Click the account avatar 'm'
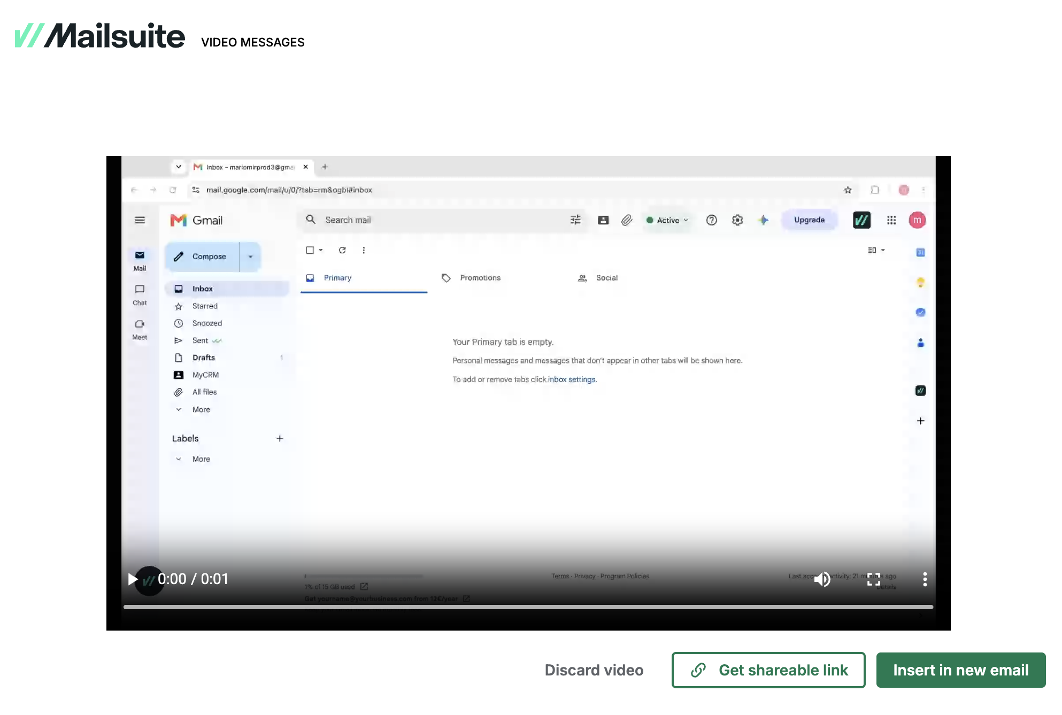 click(x=917, y=220)
